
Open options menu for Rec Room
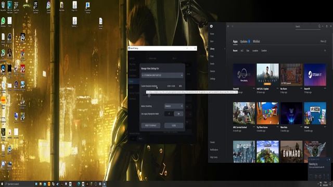coord(301,89)
